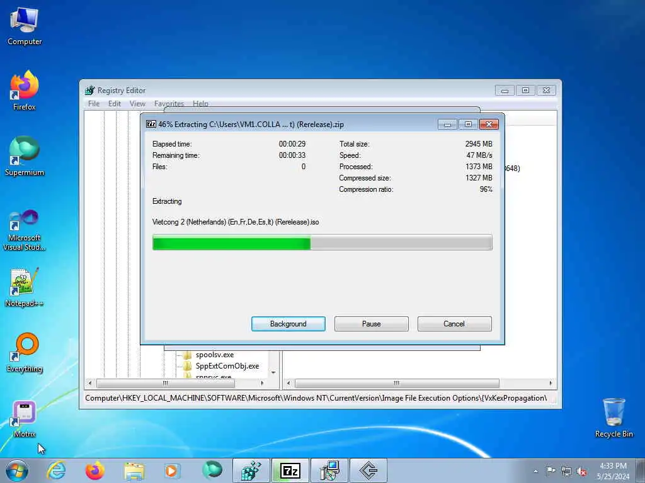Click tree pane horizontal scrollbar right arrow

click(x=262, y=383)
